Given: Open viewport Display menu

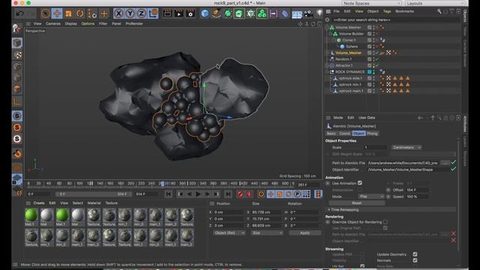Looking at the screenshot, I should [x=70, y=23].
